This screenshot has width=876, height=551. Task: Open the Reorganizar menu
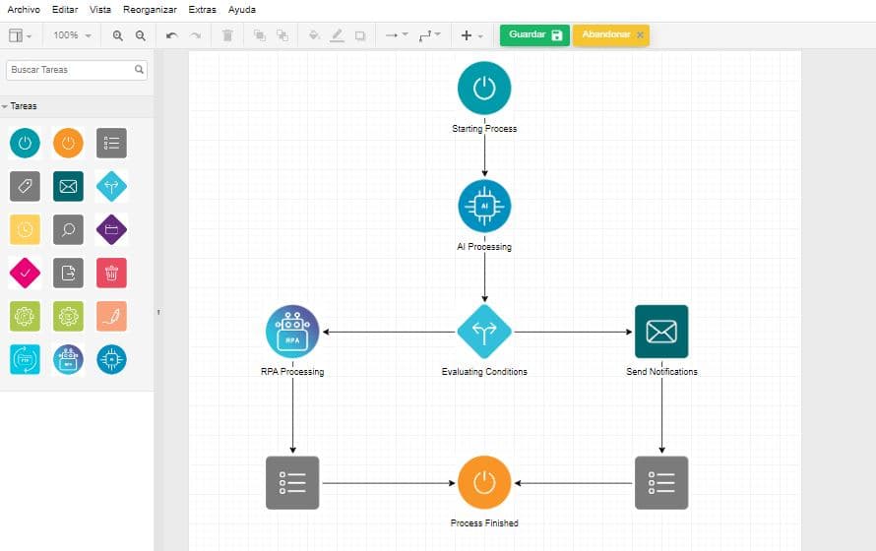coord(150,10)
